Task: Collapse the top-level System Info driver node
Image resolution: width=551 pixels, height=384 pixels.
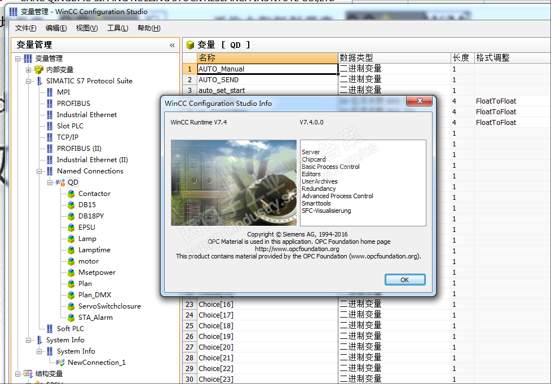Action: [x=28, y=340]
